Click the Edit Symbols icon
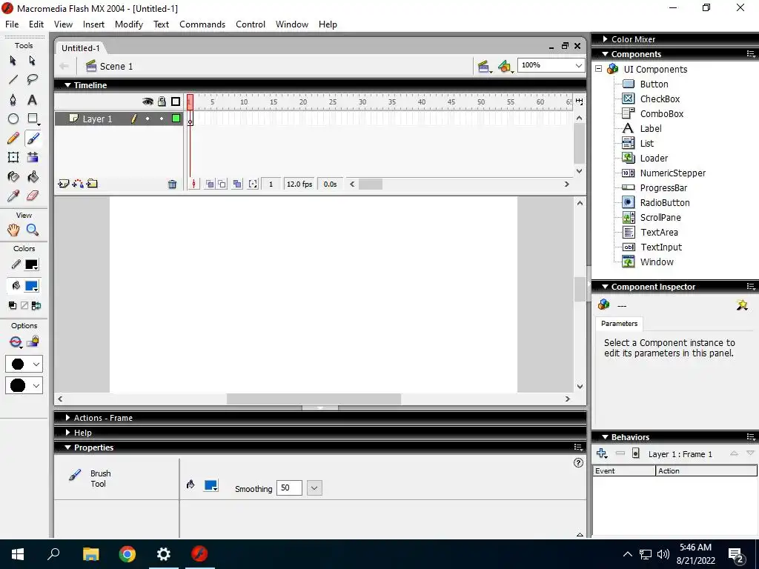Screen dimensions: 759x569 point(505,66)
